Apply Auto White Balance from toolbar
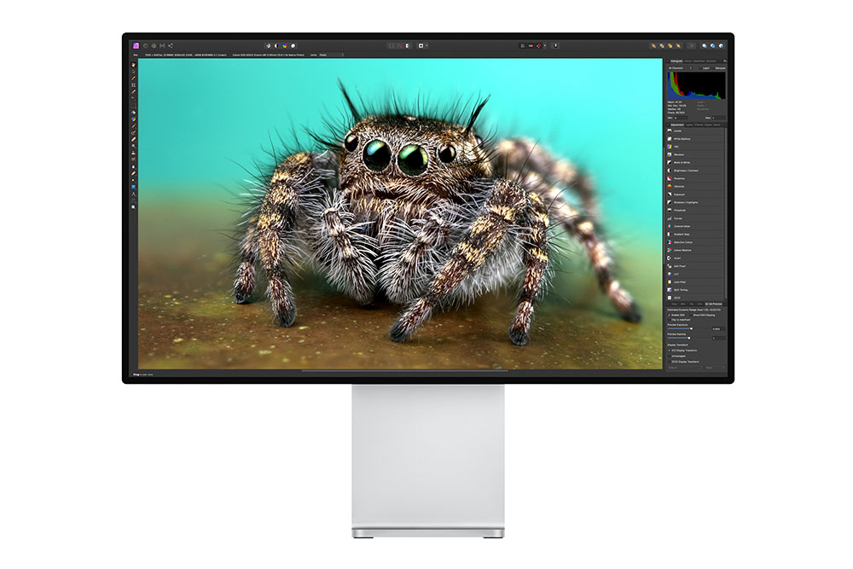This screenshot has width=853, height=569. pyautogui.click(x=293, y=45)
